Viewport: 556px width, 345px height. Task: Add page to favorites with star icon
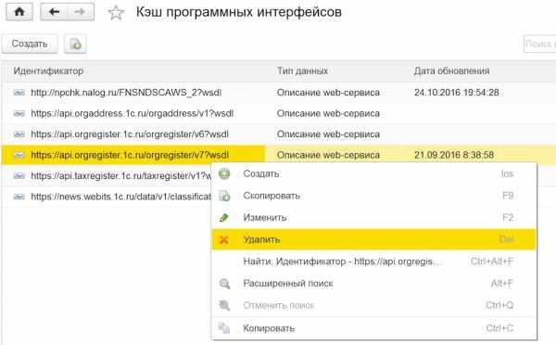pyautogui.click(x=116, y=13)
